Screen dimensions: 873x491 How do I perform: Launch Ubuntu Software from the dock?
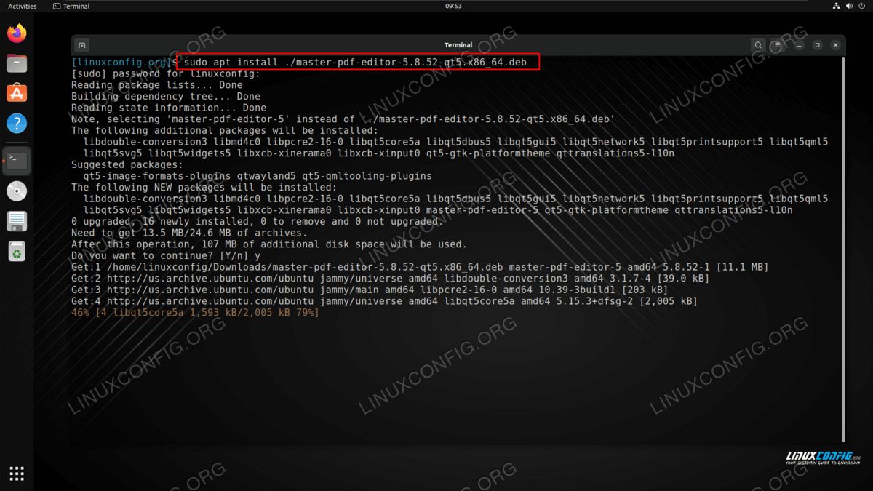[17, 93]
